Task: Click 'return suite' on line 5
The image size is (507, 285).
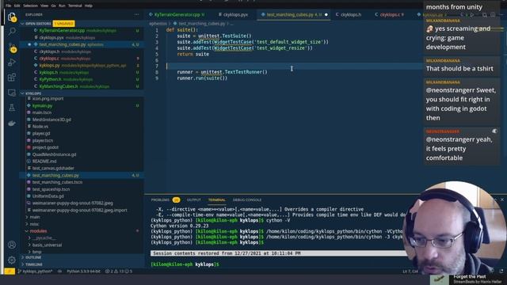Action: pyautogui.click(x=193, y=54)
